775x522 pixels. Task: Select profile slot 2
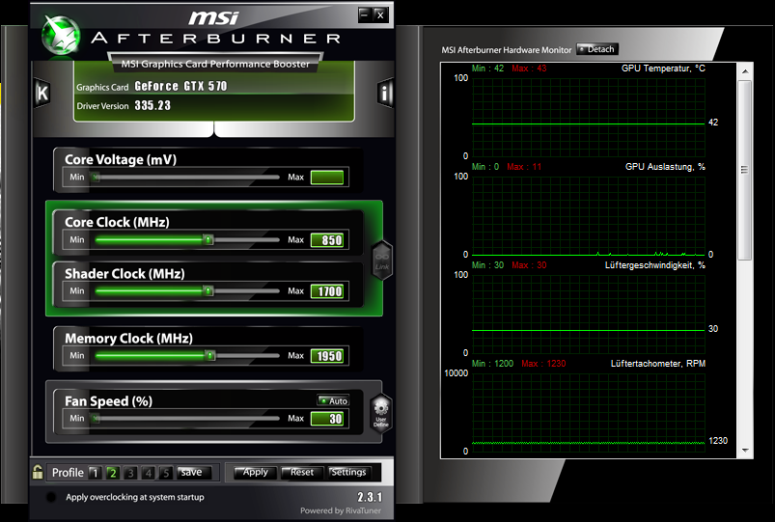113,473
